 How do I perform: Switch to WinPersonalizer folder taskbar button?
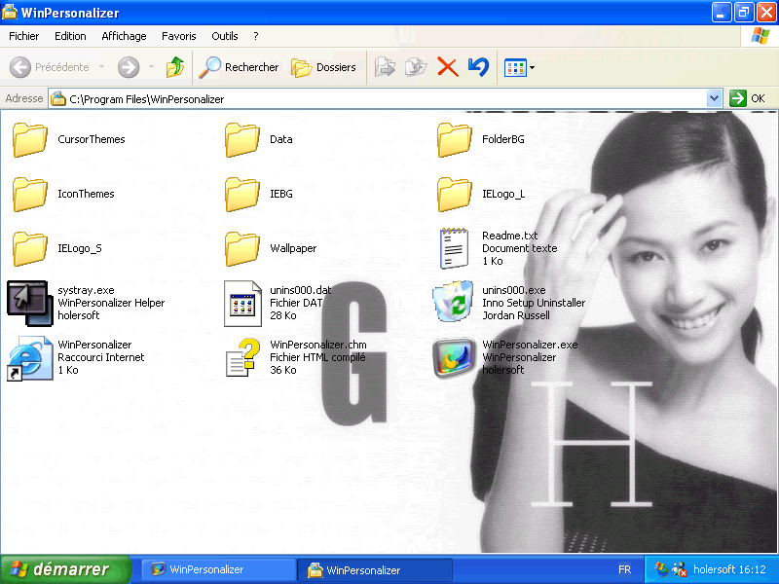[375, 570]
